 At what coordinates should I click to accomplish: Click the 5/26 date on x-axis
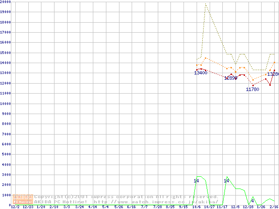coord(119,207)
